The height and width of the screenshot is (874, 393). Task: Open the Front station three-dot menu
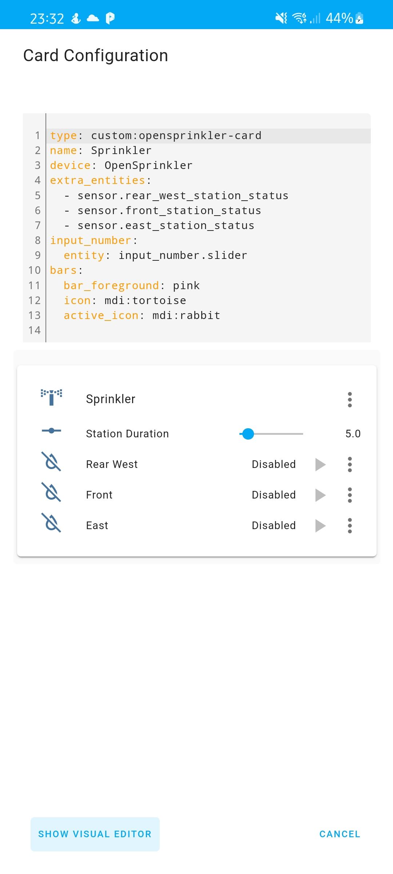tap(350, 495)
